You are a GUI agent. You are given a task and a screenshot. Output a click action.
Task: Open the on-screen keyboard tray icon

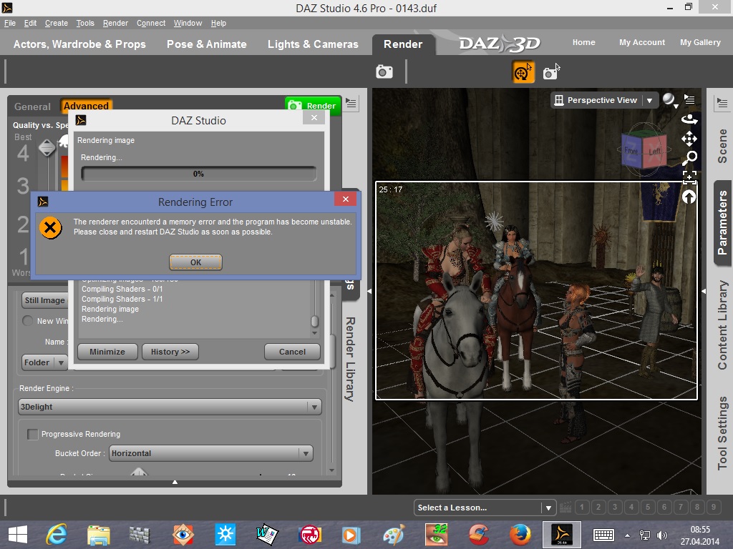click(603, 535)
